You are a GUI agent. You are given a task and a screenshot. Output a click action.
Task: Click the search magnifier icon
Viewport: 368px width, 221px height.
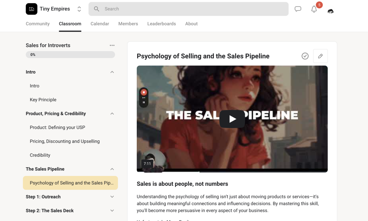click(97, 9)
